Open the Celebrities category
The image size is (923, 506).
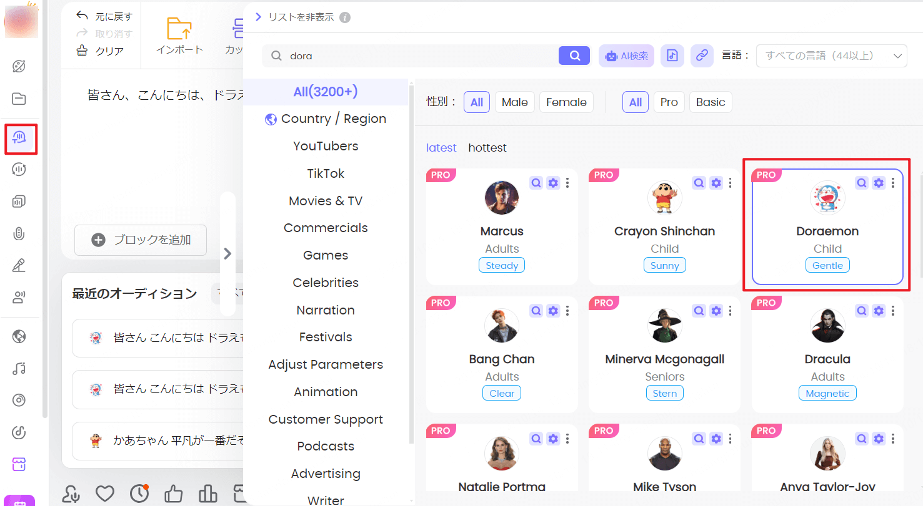tap(326, 283)
